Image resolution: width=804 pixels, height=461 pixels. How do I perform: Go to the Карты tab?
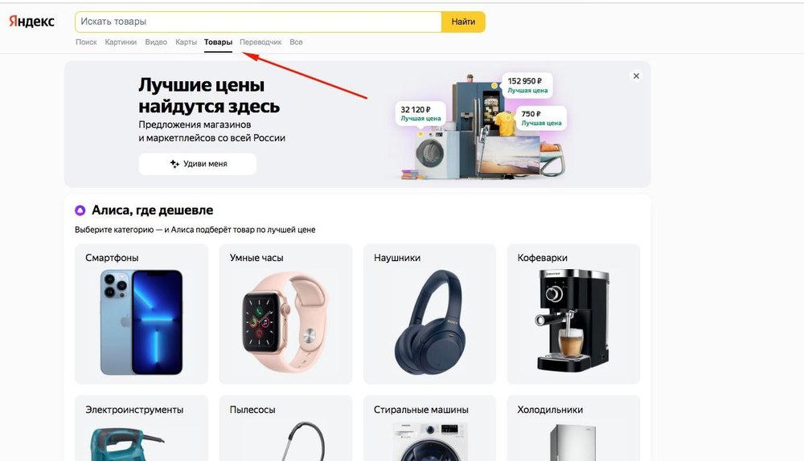186,42
